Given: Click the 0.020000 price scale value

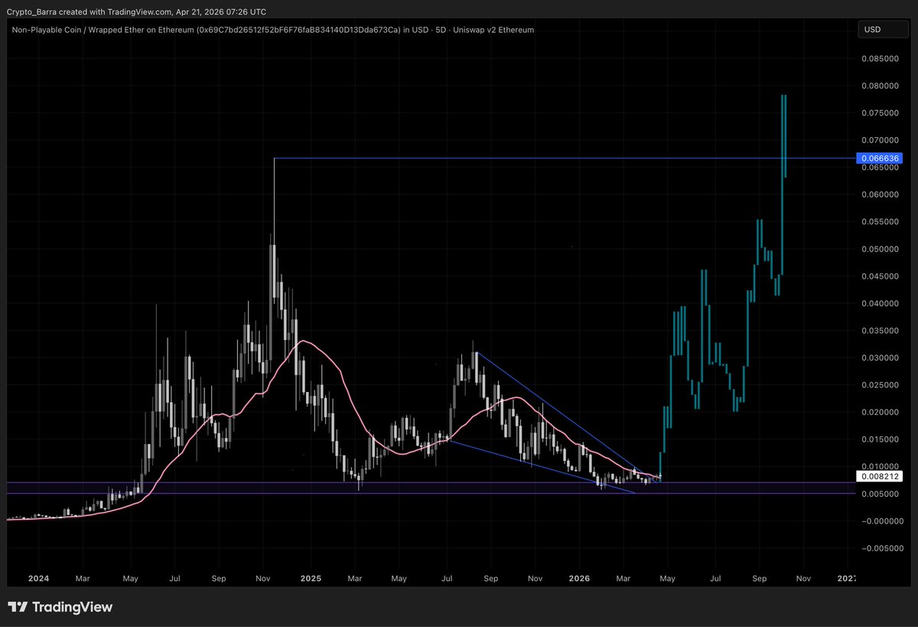Looking at the screenshot, I should coord(882,412).
